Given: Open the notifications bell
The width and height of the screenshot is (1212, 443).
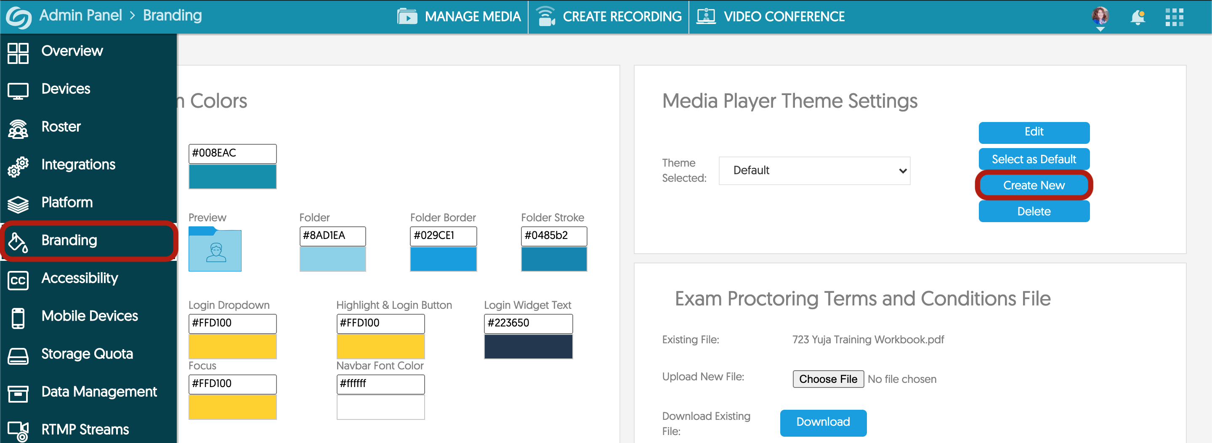Looking at the screenshot, I should pos(1137,17).
